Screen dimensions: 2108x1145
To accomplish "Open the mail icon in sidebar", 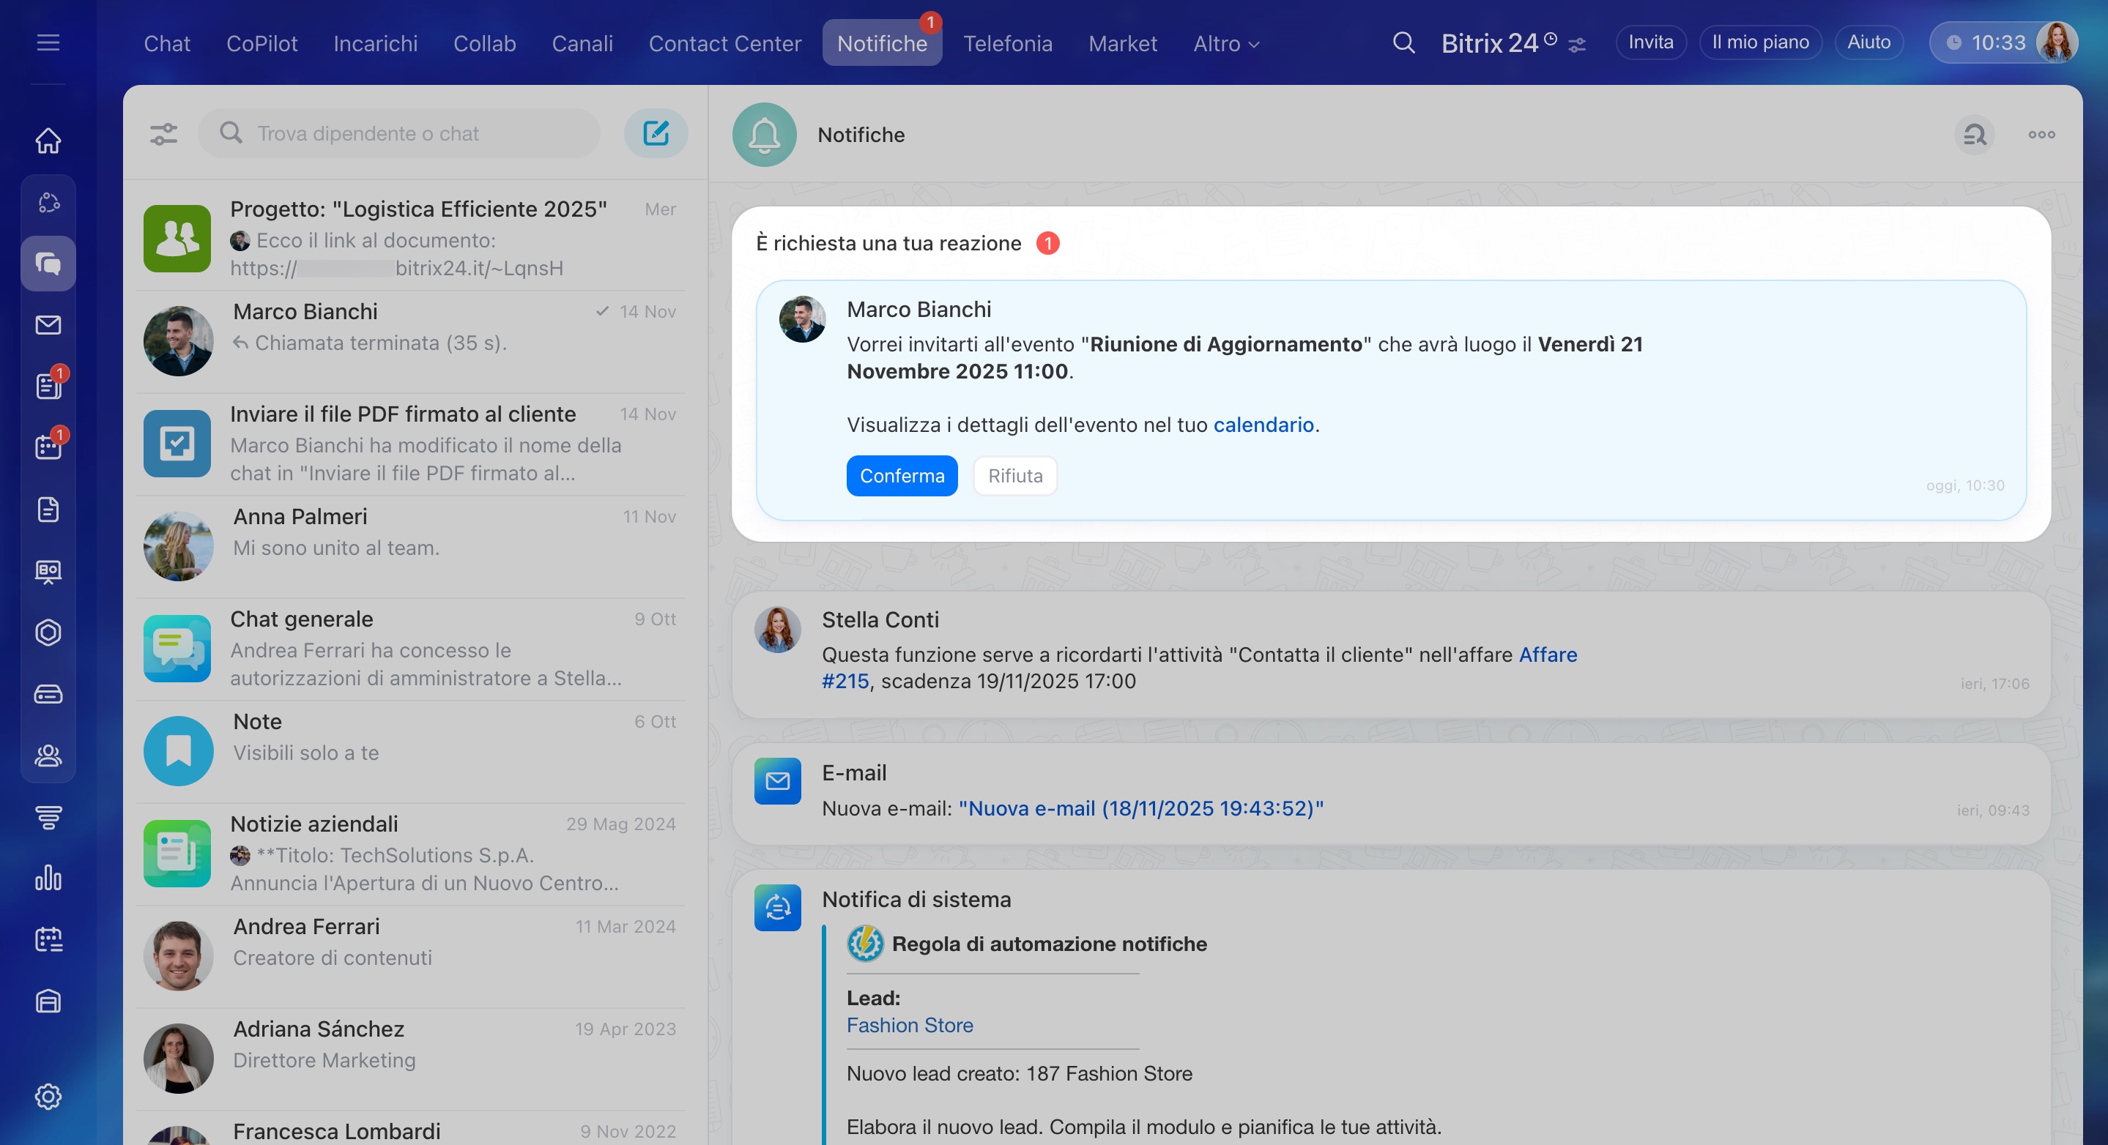I will point(48,325).
